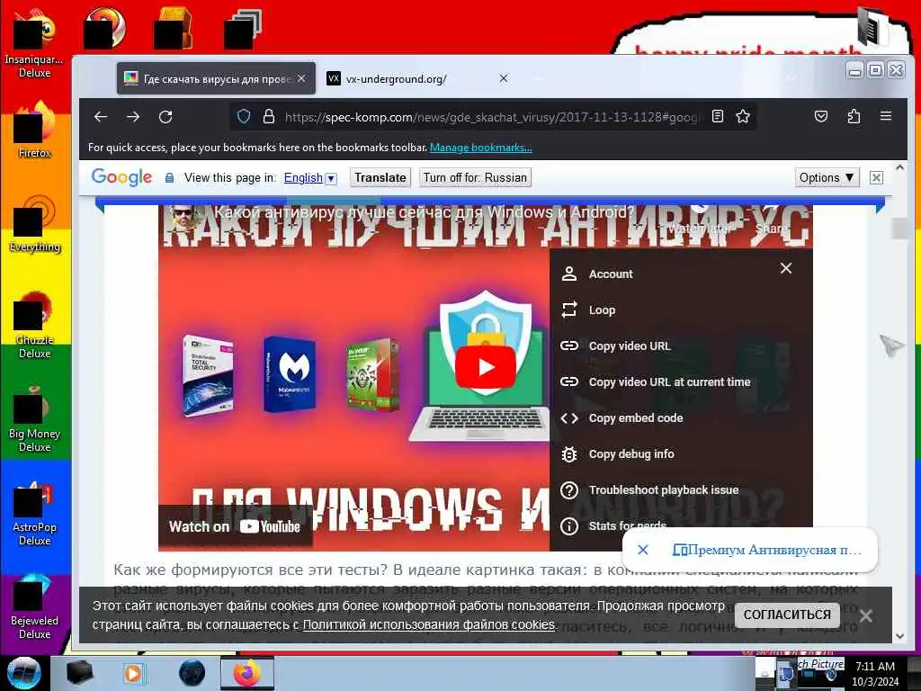Screen dimensions: 921x691
Task: Close the 'Где скачать вирусы' tab
Action: tap(301, 78)
